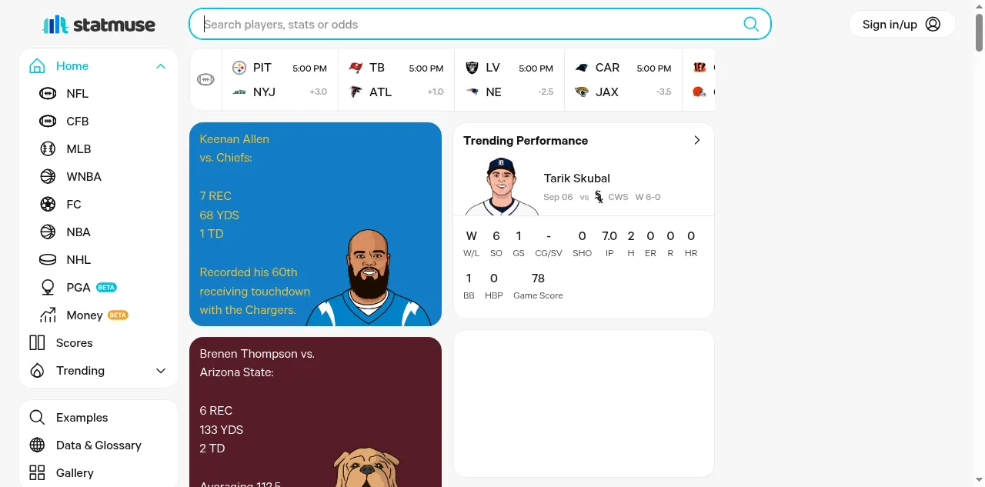Click the Sign in/up button
Screen dimensions: 985x487
[902, 25]
